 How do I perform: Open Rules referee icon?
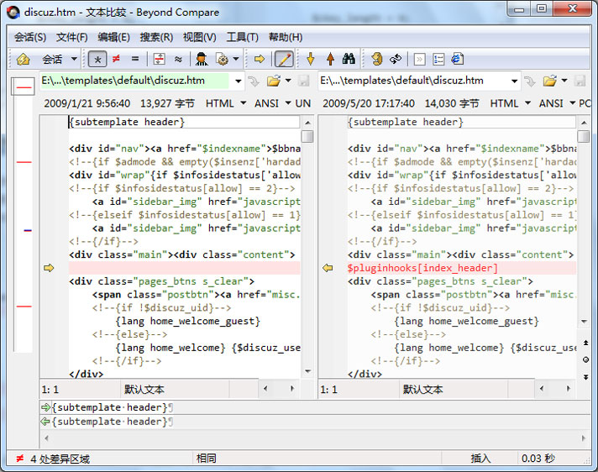202,59
